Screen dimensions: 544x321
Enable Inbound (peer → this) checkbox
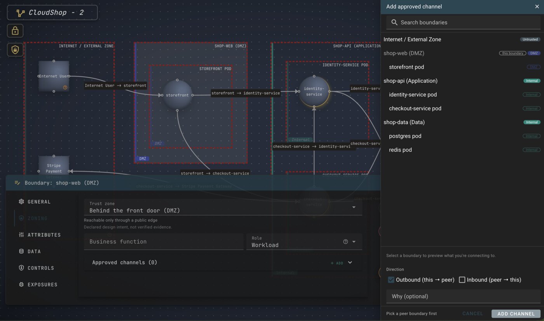[x=462, y=280]
